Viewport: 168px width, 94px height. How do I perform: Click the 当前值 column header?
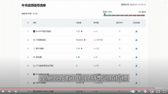(79, 23)
